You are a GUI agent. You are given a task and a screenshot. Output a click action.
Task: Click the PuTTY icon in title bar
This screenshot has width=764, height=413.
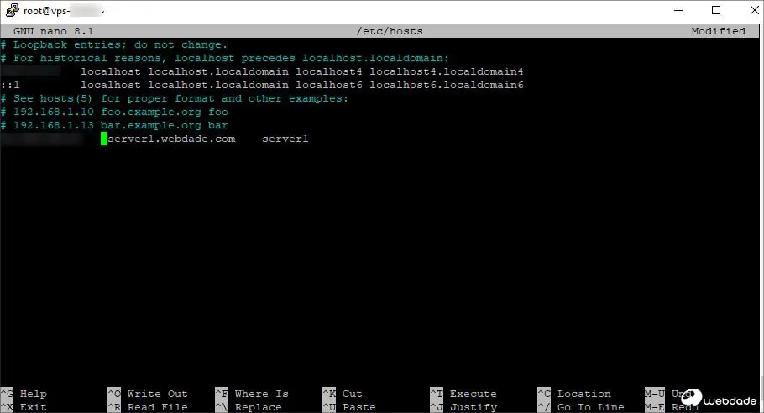pos(10,11)
